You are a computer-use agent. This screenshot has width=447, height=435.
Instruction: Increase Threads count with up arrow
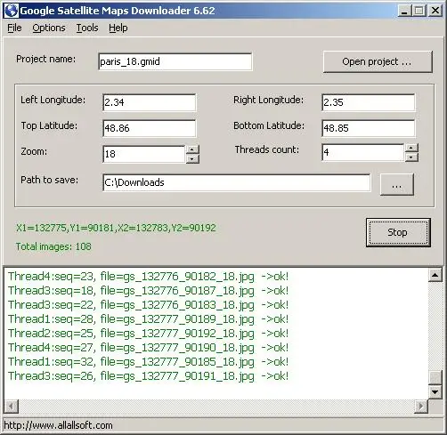pyautogui.click(x=411, y=148)
